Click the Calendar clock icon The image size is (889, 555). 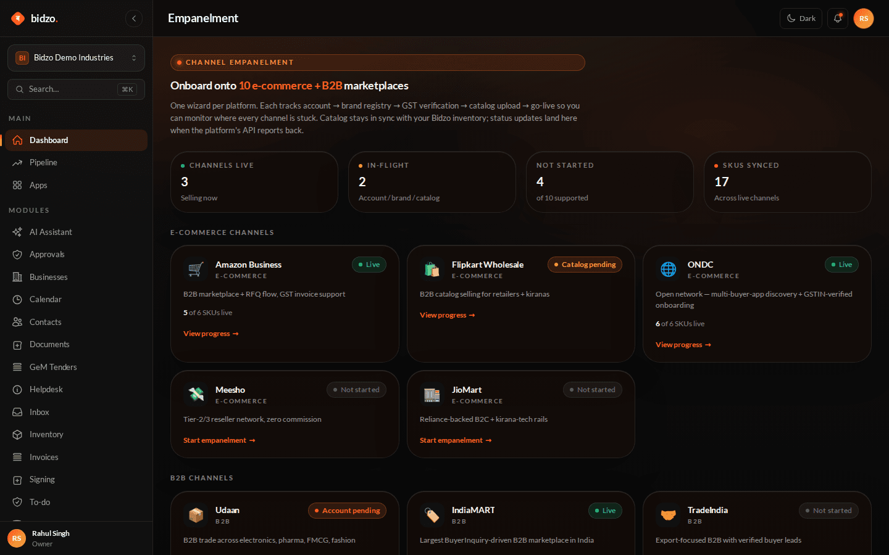point(17,300)
